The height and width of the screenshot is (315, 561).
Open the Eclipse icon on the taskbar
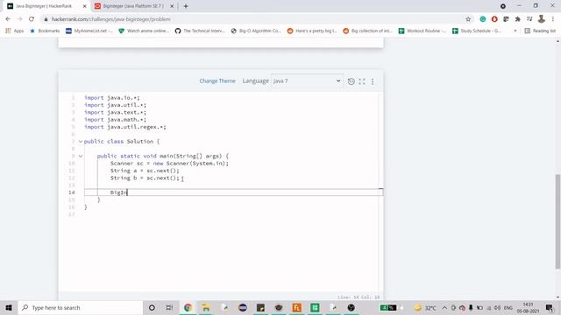[243, 307]
